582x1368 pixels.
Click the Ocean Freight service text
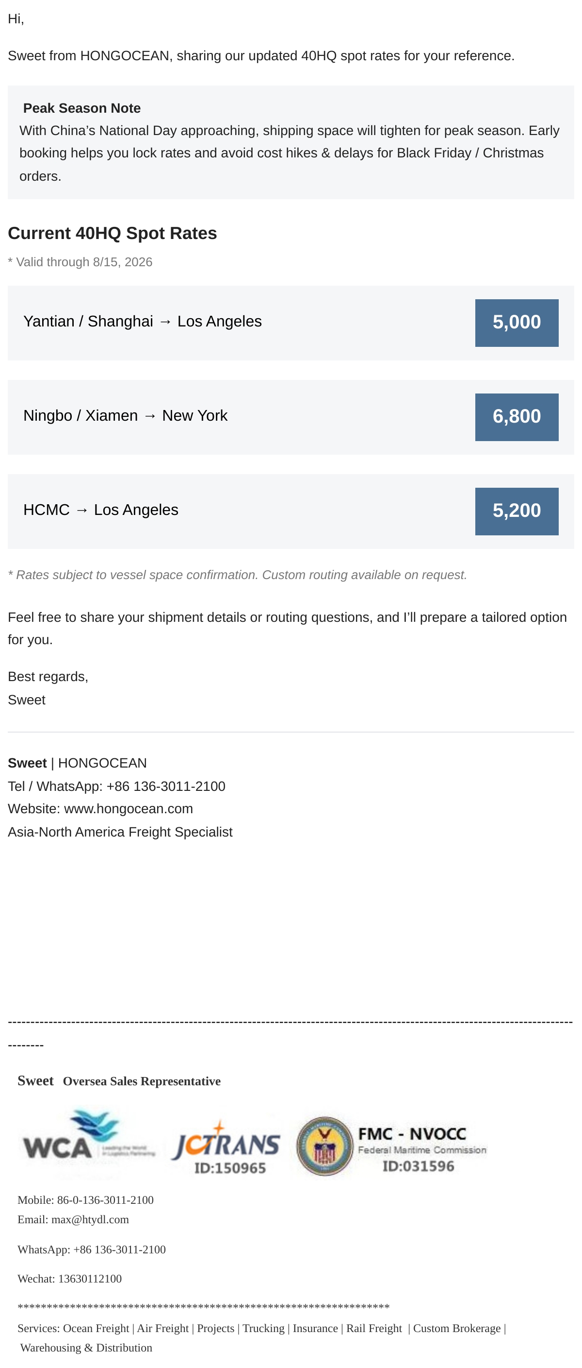(x=96, y=1328)
